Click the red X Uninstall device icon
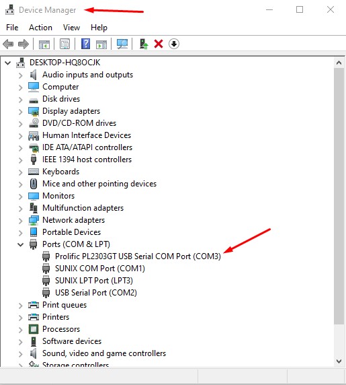346x385 pixels. 159,44
